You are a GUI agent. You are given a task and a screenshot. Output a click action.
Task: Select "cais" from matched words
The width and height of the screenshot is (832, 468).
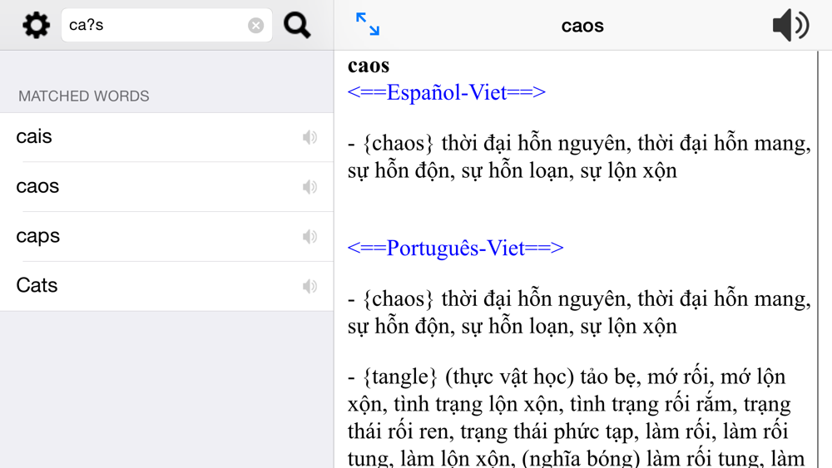[x=34, y=137]
